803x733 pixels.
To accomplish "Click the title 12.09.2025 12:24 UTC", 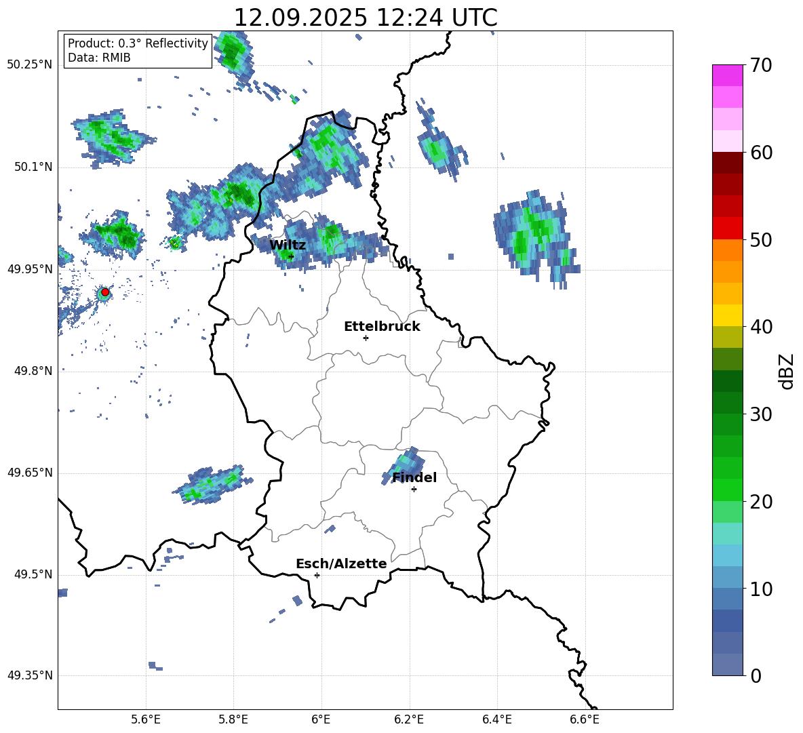I will point(366,18).
